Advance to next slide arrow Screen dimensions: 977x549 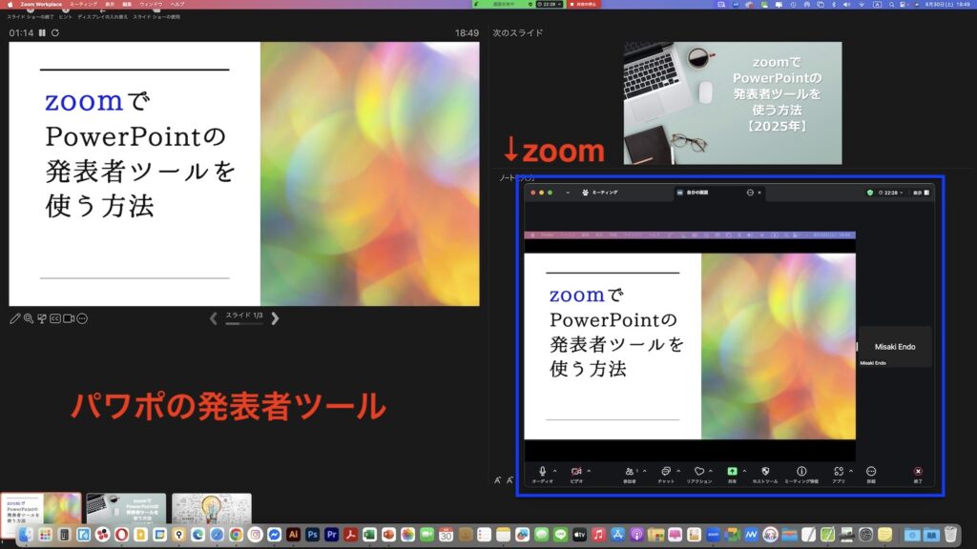tap(275, 318)
